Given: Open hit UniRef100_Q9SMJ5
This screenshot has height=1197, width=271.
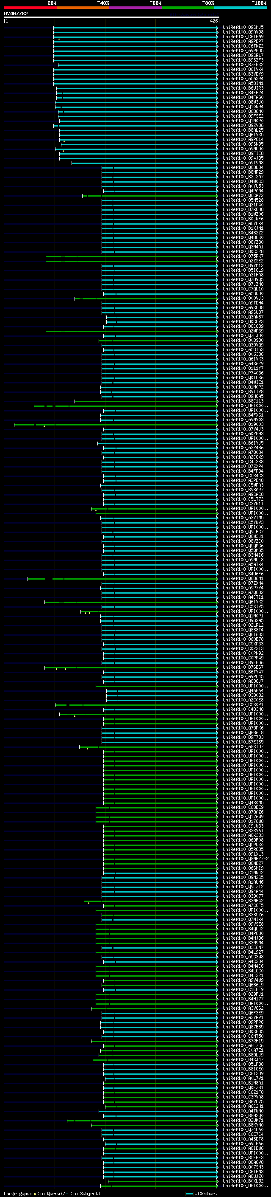Looking at the screenshot, I should click(243, 28).
